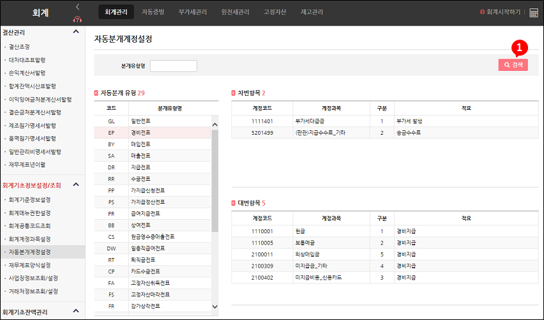The height and width of the screenshot is (320, 544).
Task: Open 사업장정보조회/설정 menu item
Action: coord(33,278)
